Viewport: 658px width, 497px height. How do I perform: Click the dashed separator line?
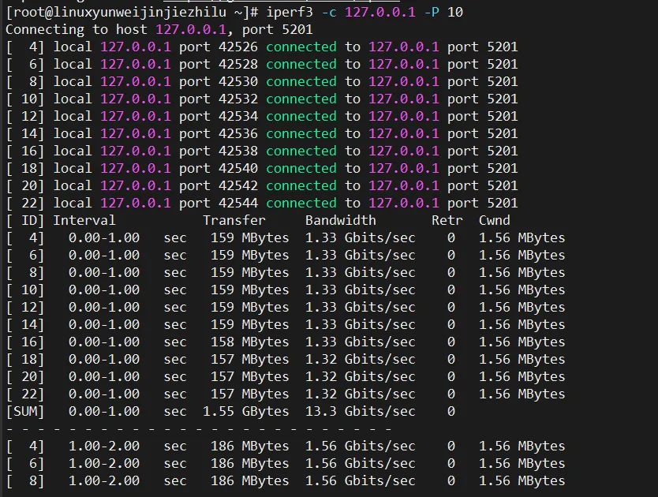tap(199, 429)
